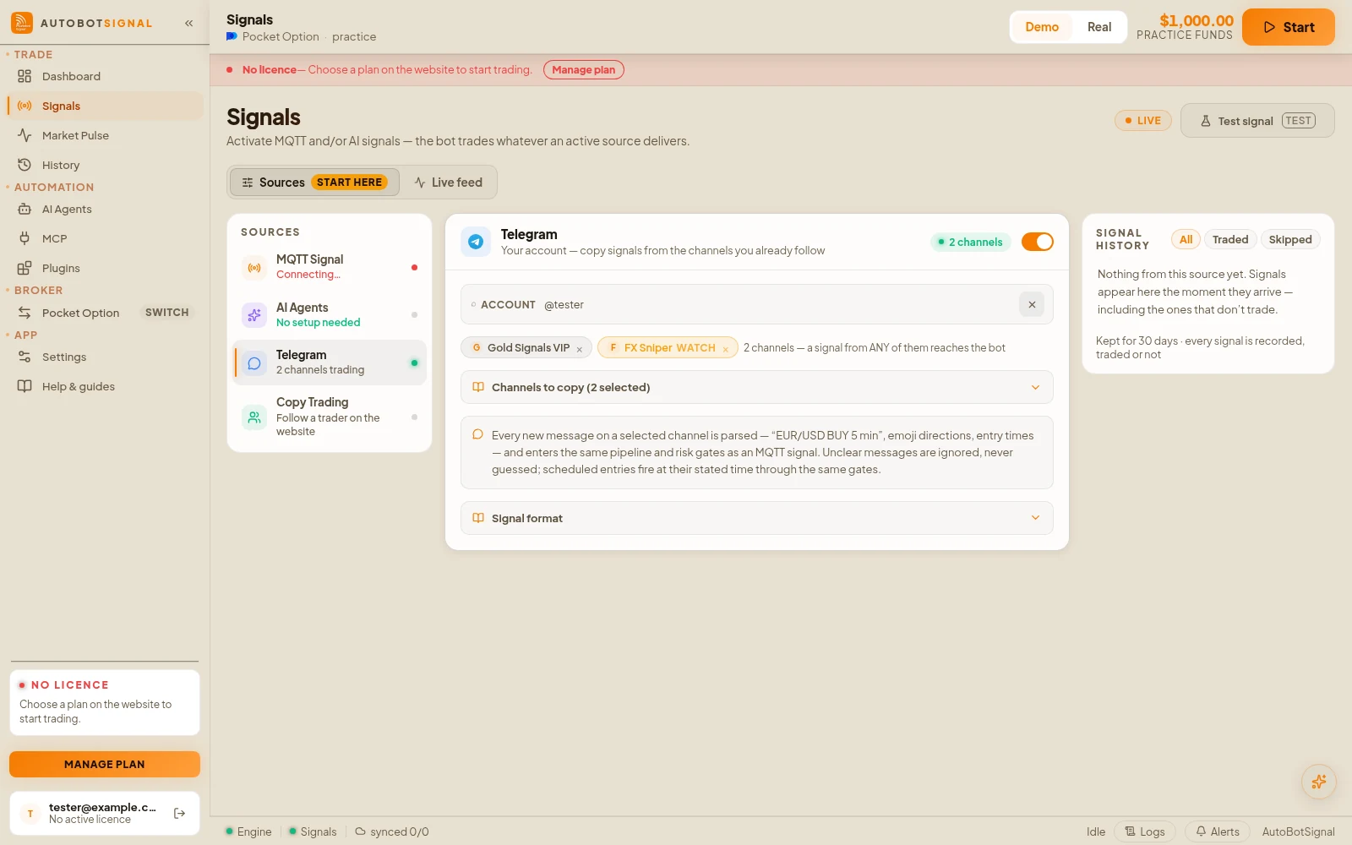Click the Help & guides book icon
The height and width of the screenshot is (845, 1352).
click(25, 386)
